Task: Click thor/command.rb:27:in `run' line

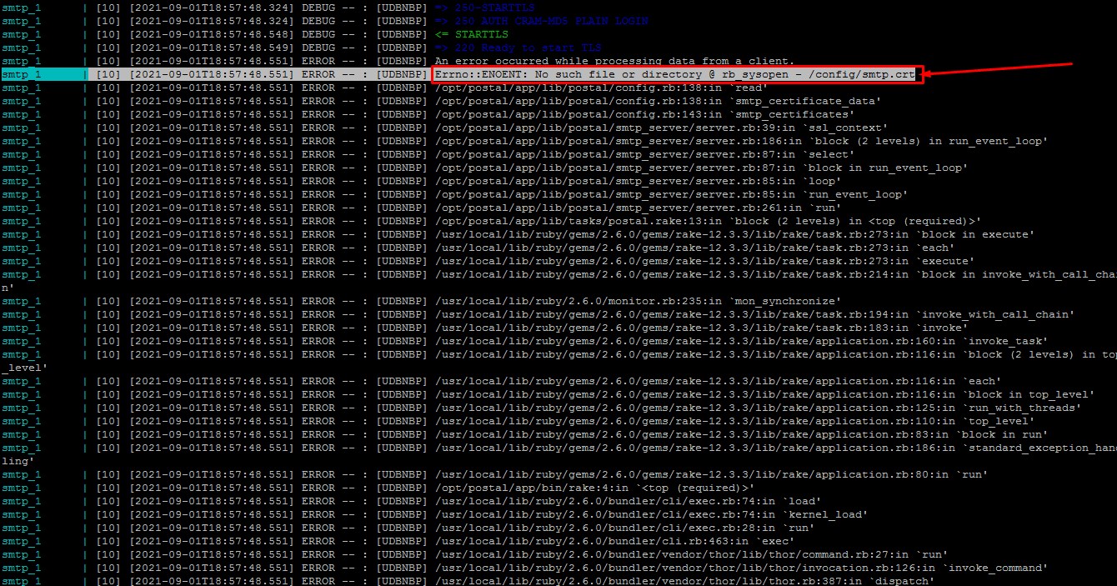Action: (692, 554)
